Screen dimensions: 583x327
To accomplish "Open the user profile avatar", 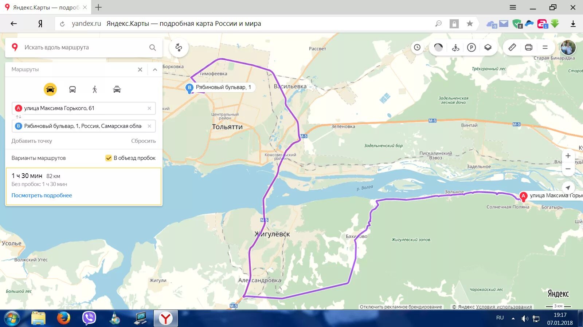I will pyautogui.click(x=568, y=48).
